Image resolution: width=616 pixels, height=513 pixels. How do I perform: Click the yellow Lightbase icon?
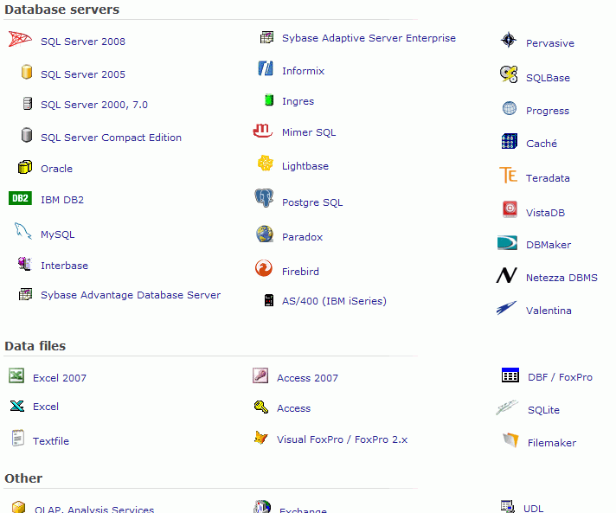(266, 163)
